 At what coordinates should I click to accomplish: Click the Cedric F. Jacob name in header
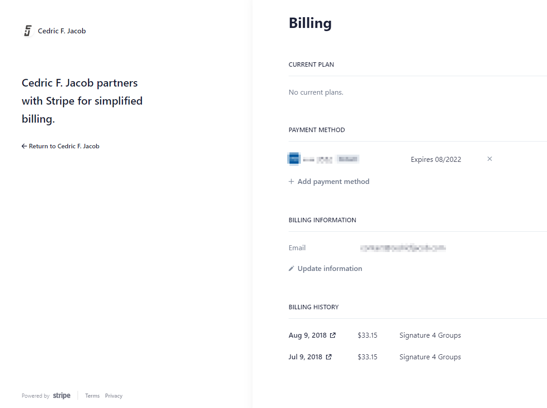click(x=62, y=31)
